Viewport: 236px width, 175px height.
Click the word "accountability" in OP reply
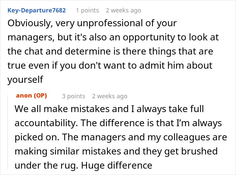(47, 124)
